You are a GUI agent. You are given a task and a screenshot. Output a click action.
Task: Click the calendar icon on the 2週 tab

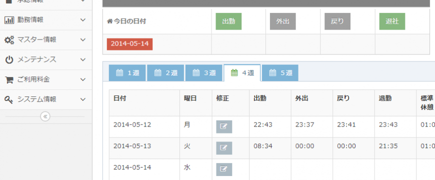click(x=157, y=73)
